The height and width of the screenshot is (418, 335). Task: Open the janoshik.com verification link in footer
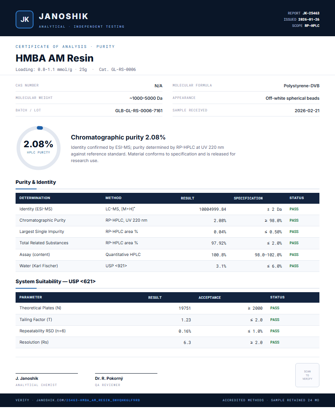88,400
